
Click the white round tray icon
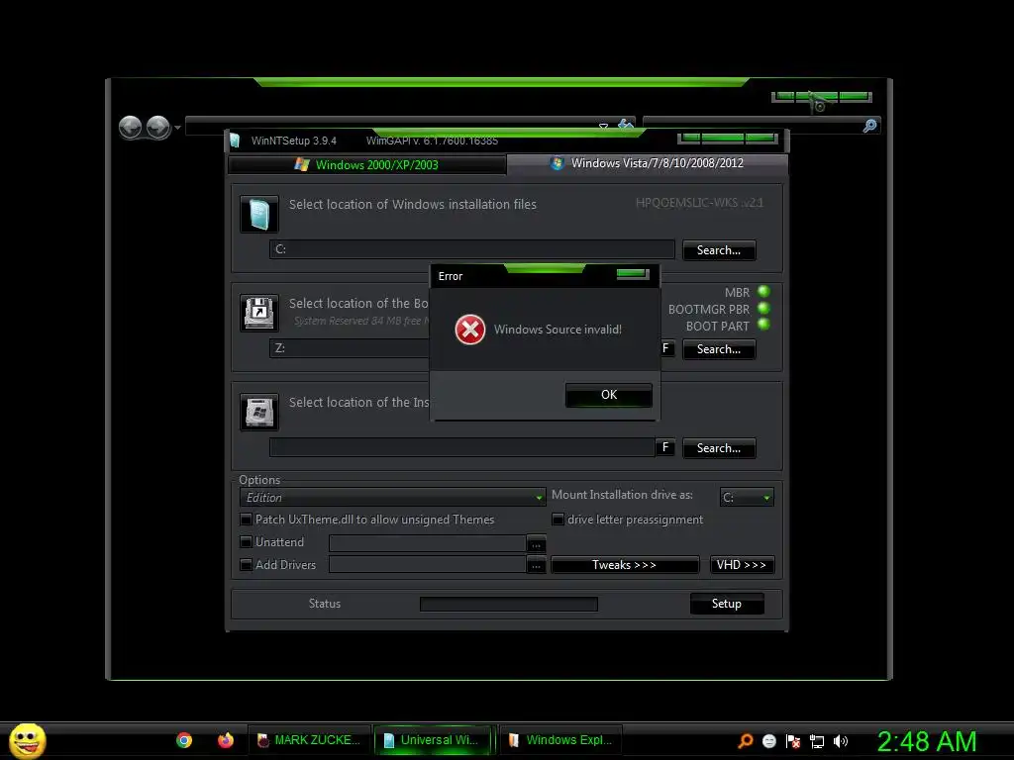tap(769, 741)
